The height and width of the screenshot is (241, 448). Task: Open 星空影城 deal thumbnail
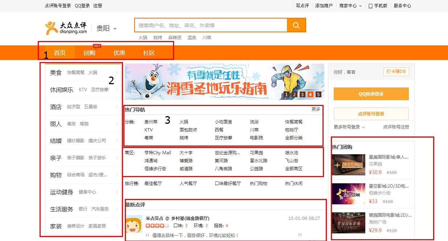click(x=349, y=194)
